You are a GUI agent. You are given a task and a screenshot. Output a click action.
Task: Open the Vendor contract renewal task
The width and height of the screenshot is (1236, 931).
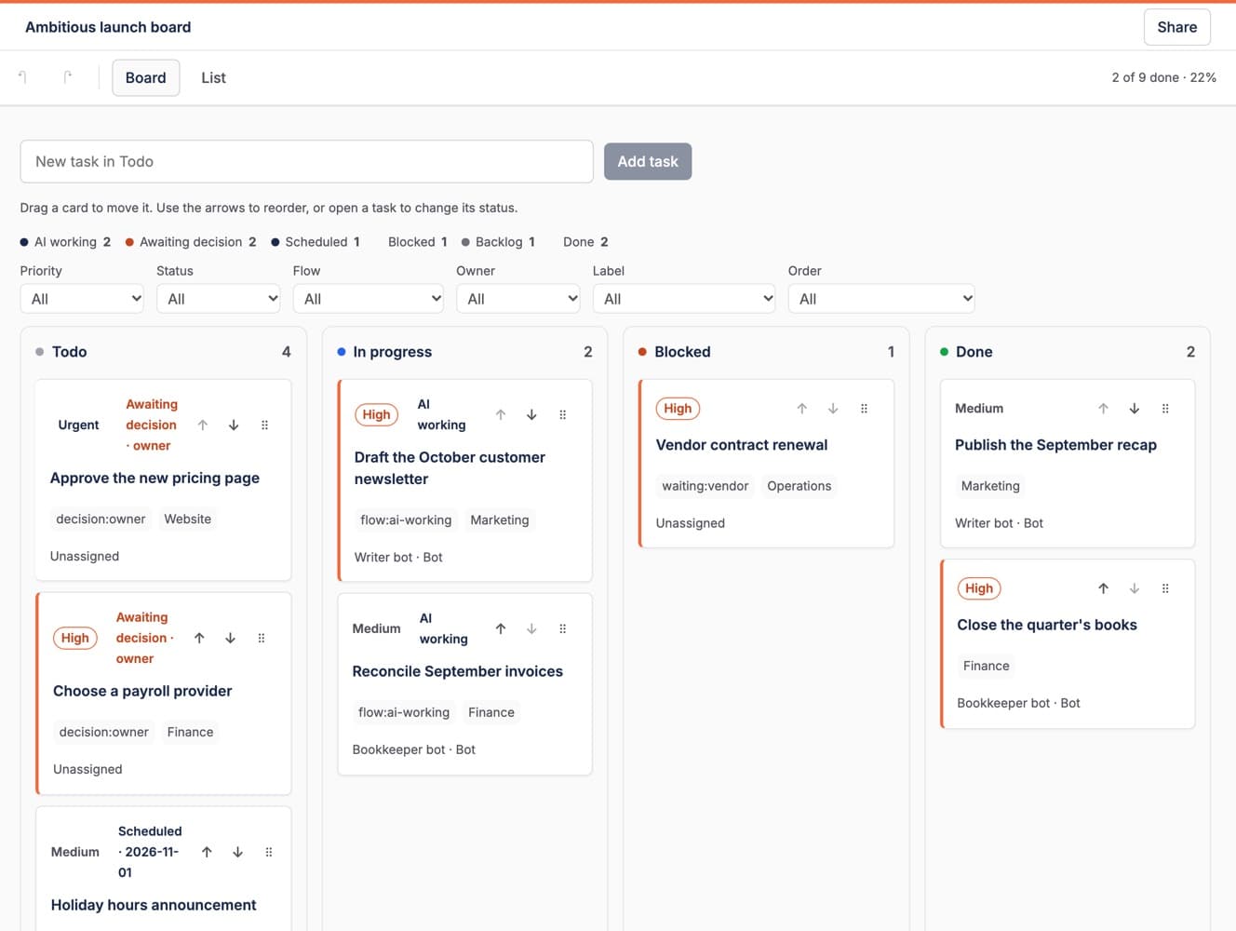point(742,445)
